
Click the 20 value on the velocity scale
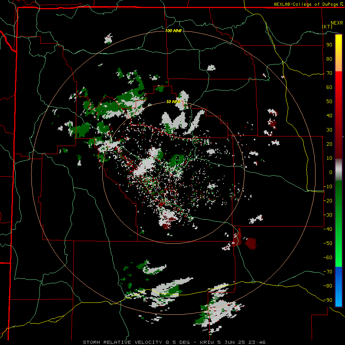[x=329, y=144]
